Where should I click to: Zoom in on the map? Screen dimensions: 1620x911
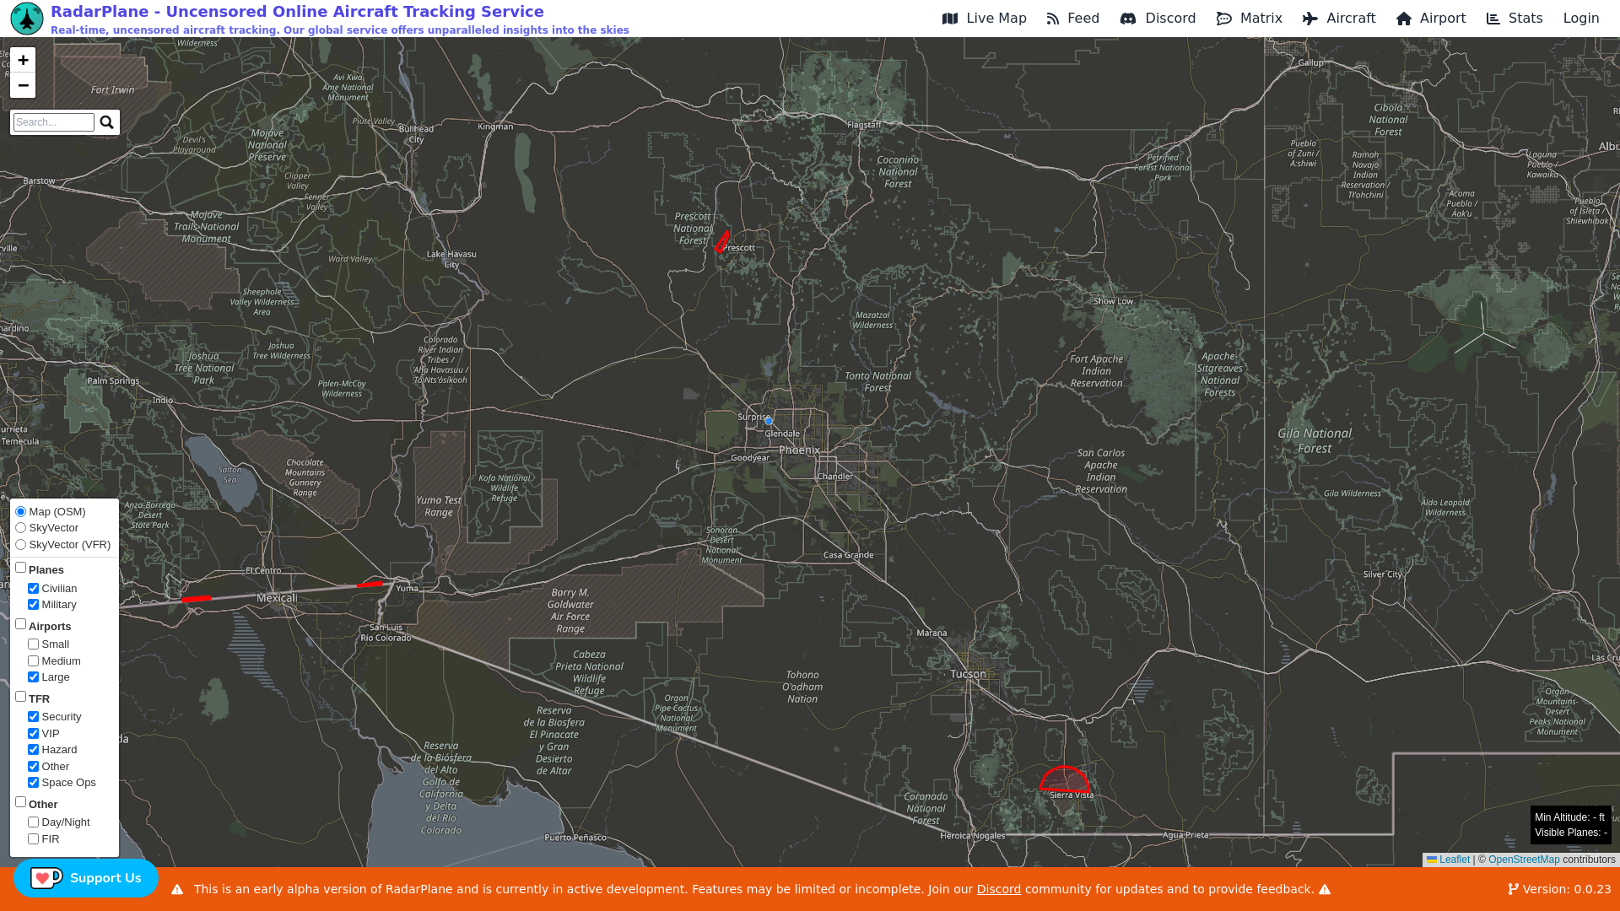pyautogui.click(x=23, y=60)
